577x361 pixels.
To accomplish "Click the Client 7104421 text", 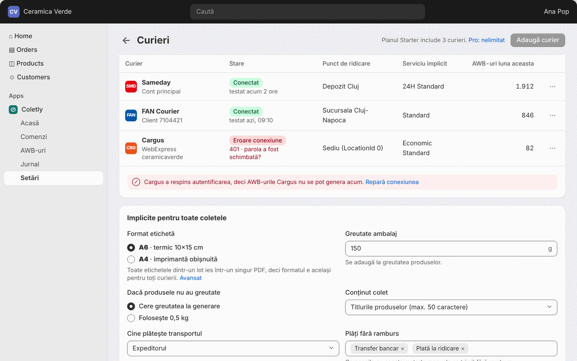I will click(x=162, y=120).
